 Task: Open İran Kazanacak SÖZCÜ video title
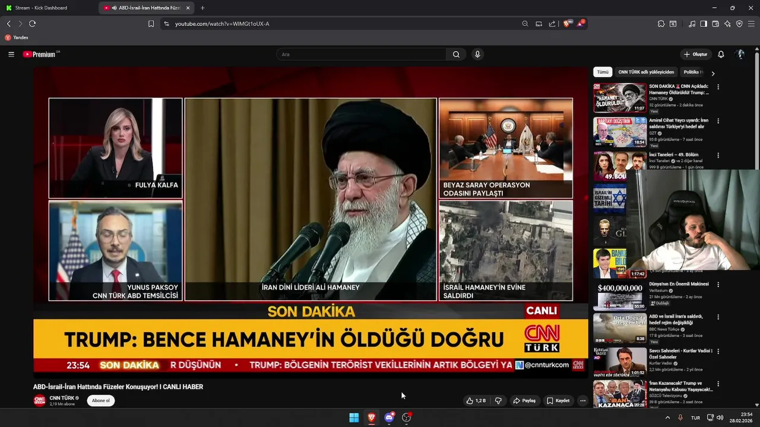tap(681, 386)
